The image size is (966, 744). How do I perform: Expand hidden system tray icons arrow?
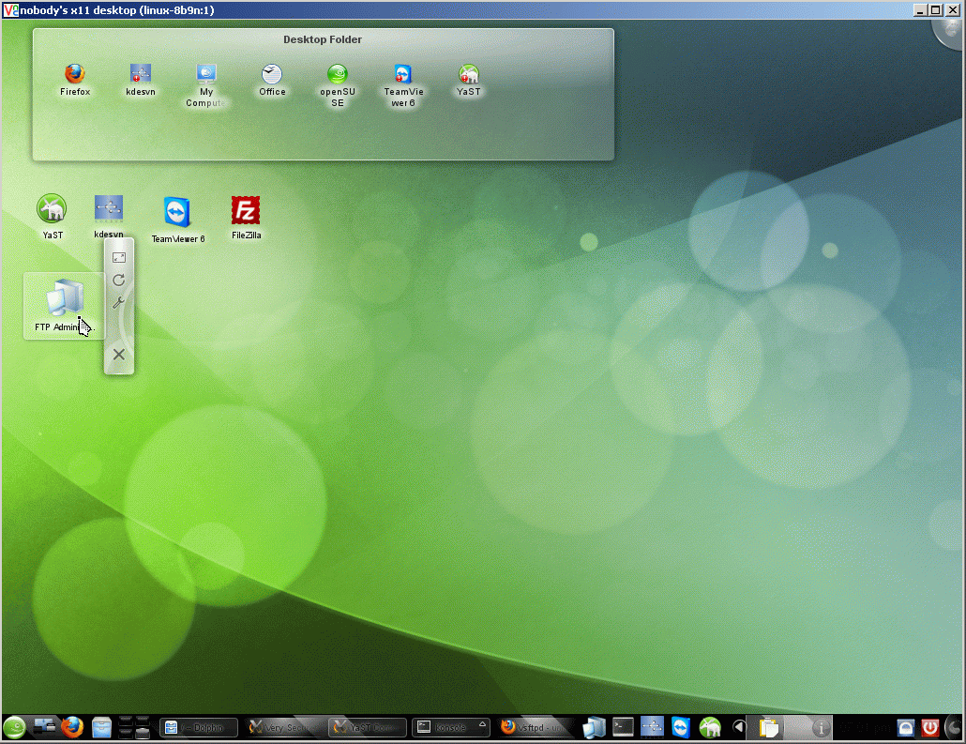[x=739, y=728]
